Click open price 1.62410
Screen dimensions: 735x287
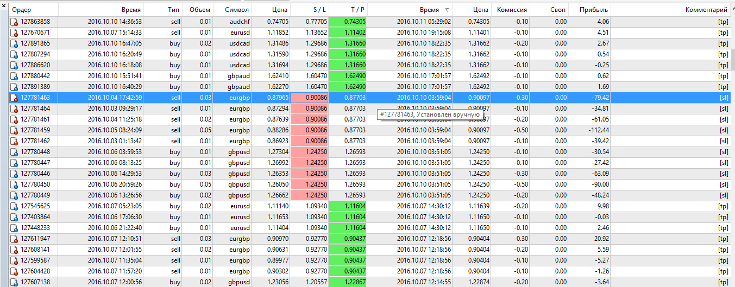point(278,76)
